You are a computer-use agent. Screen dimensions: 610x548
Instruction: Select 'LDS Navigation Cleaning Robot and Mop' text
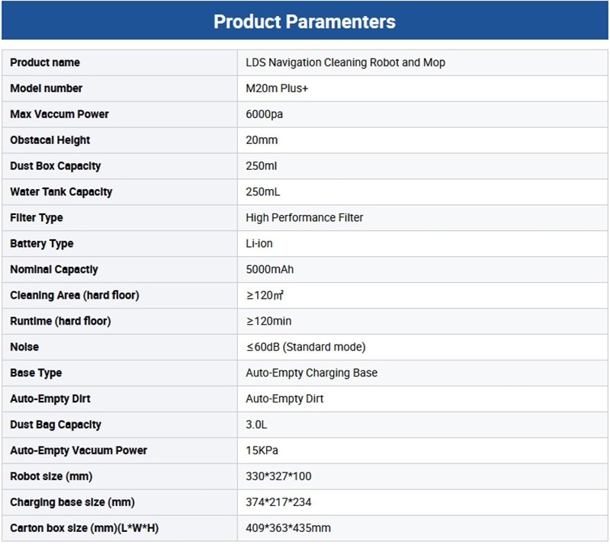point(345,62)
